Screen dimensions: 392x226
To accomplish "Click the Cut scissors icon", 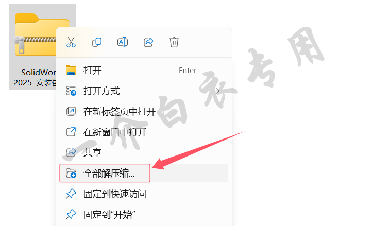I will tap(71, 42).
